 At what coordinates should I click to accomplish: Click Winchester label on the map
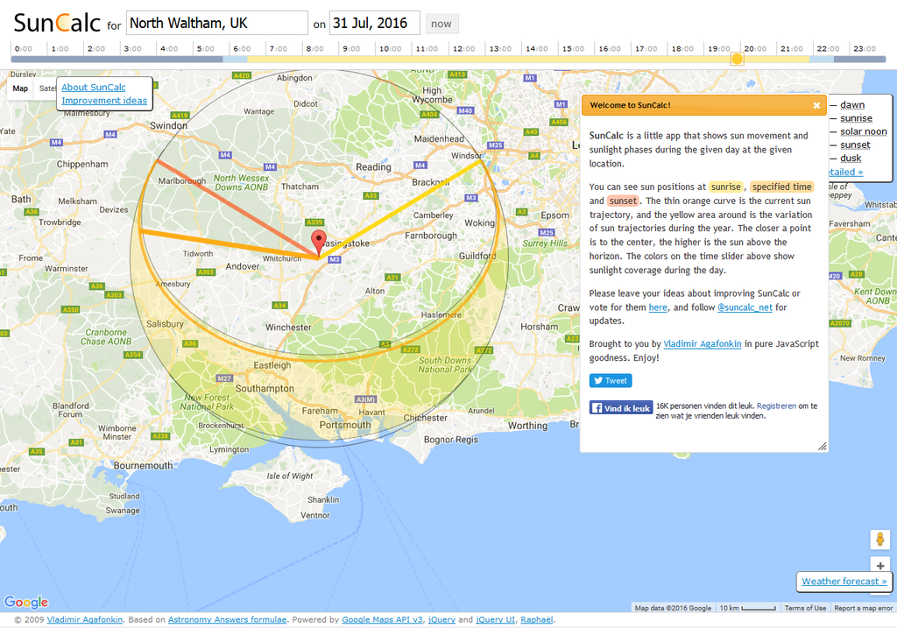[288, 328]
